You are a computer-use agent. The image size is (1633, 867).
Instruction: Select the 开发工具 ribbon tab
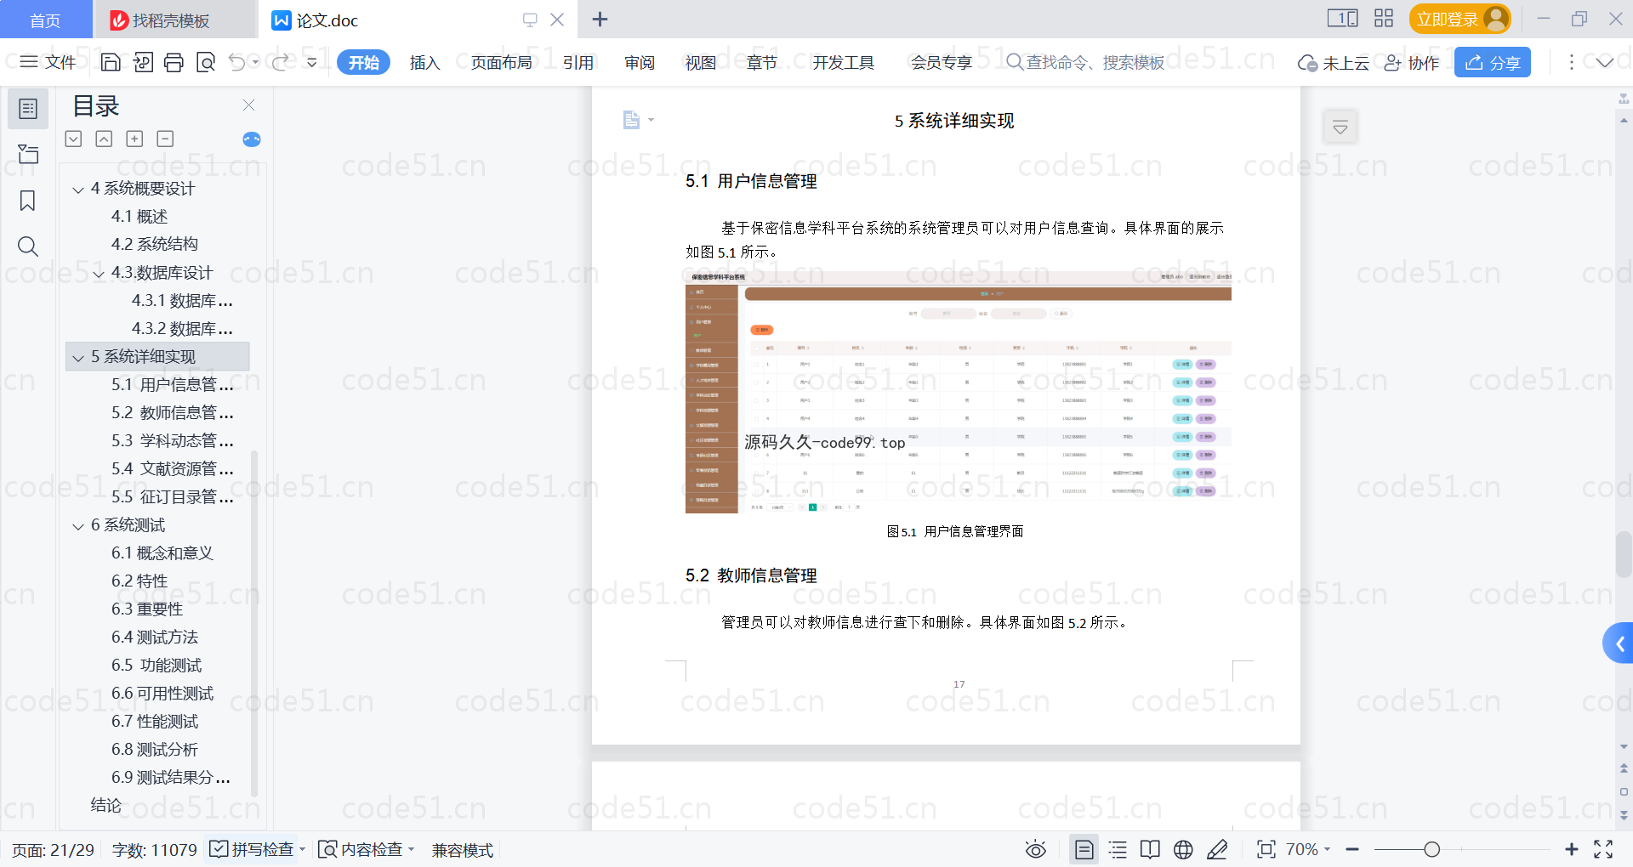point(843,62)
